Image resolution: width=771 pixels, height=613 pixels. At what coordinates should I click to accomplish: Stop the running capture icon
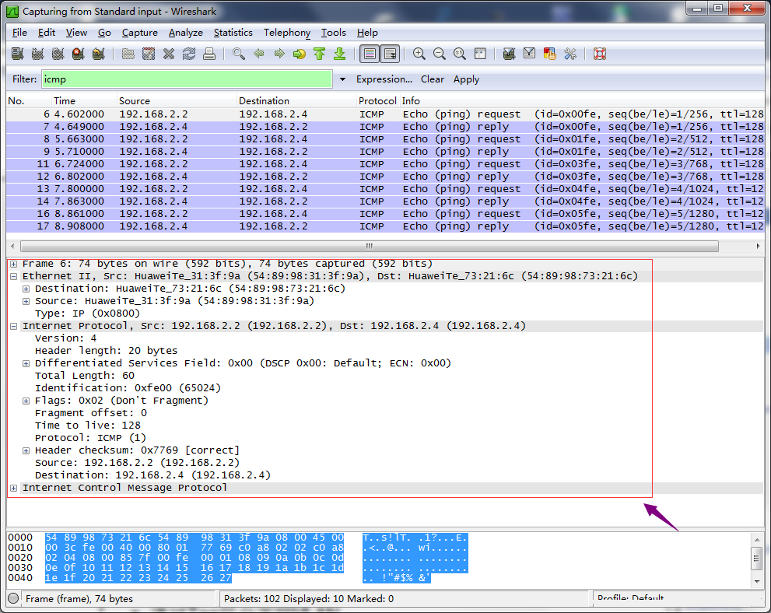[78, 54]
